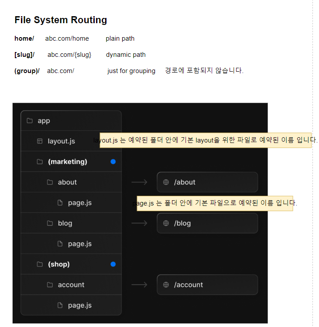The width and height of the screenshot is (319, 327).
Task: Click the blue dot beside (marketing)
Action: coord(113,162)
